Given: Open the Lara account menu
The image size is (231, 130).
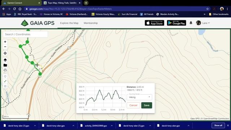Looking at the screenshot, I should pyautogui.click(x=206, y=23).
